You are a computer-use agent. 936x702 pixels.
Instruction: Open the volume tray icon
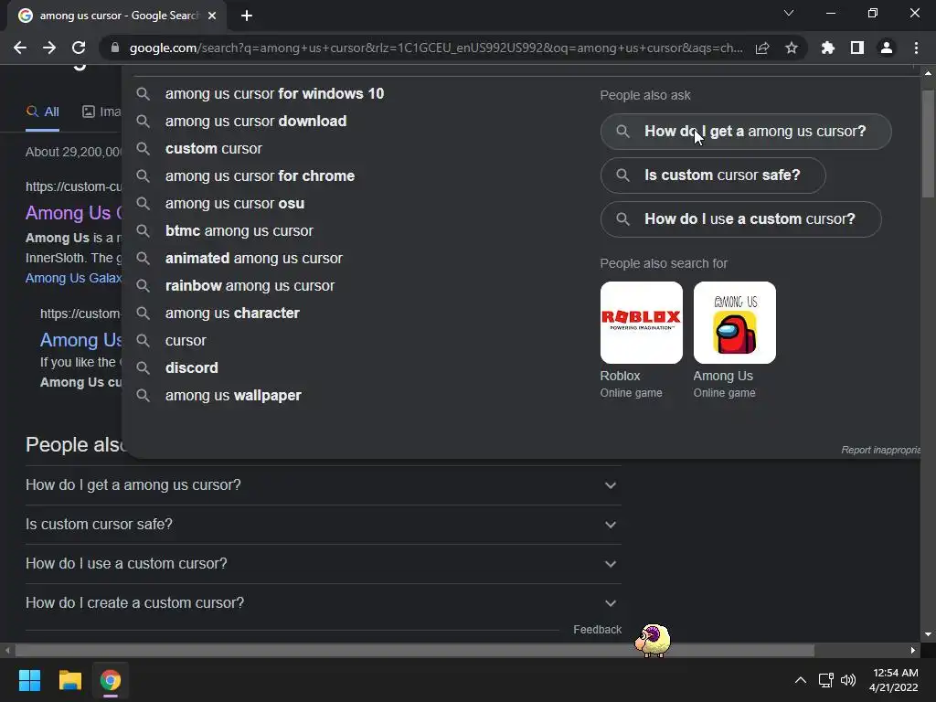(847, 680)
